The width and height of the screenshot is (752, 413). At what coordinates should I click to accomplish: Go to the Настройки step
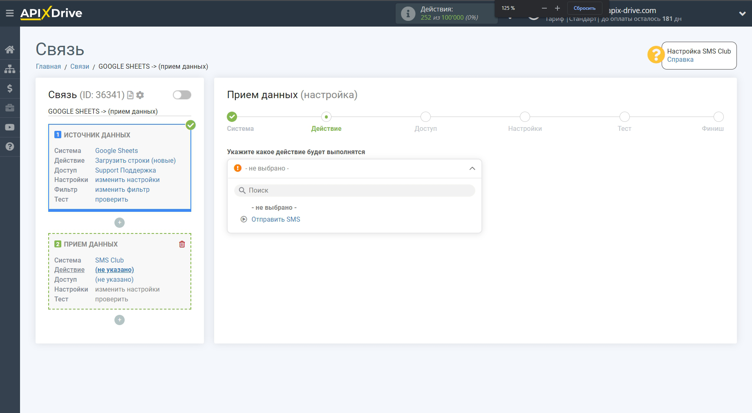(525, 117)
